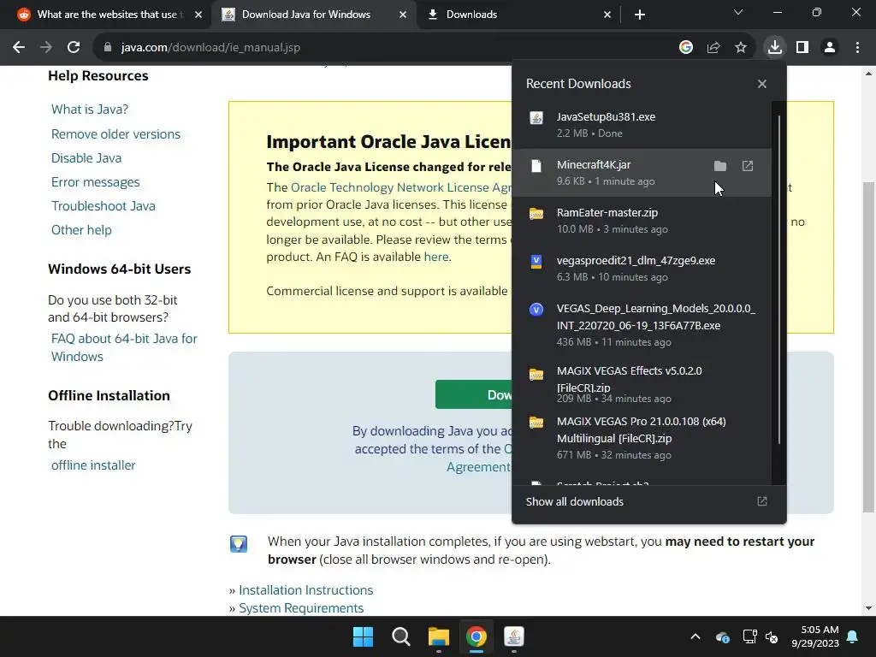Click the share page icon
This screenshot has height=657, width=876.
pos(713,48)
